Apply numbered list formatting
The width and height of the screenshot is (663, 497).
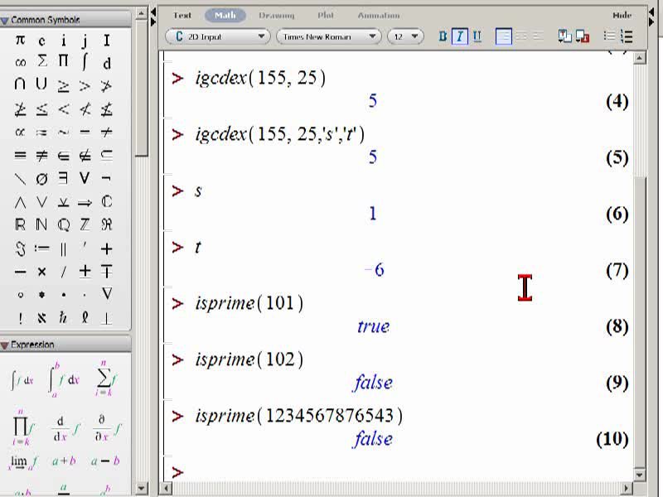(x=627, y=36)
